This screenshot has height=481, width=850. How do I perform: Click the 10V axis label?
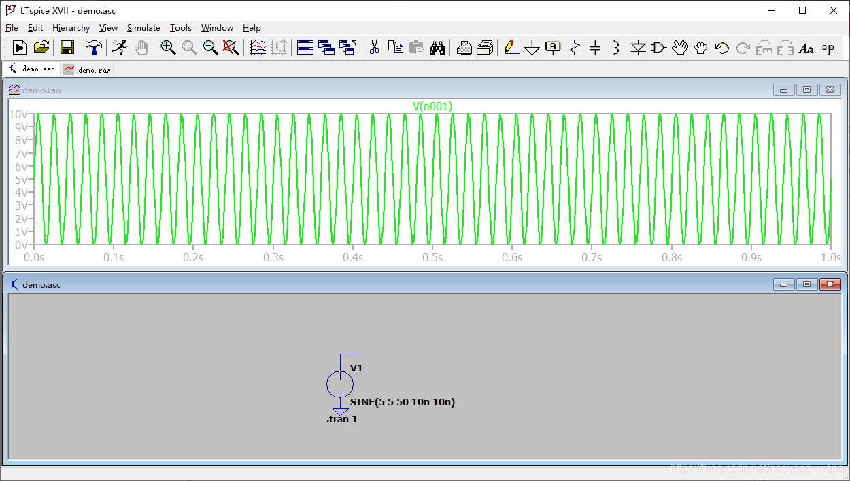click(18, 114)
